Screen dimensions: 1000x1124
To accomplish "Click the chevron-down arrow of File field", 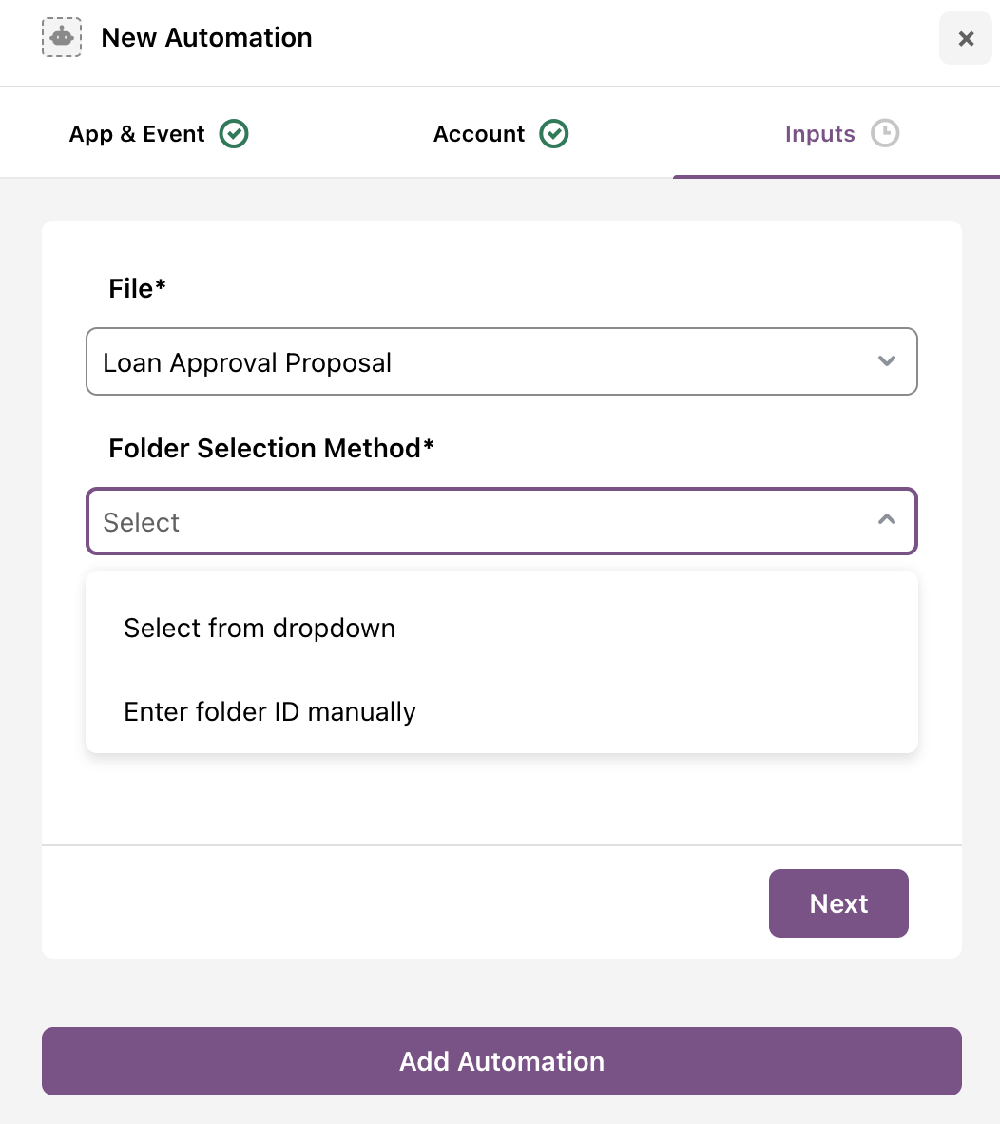I will coord(887,360).
